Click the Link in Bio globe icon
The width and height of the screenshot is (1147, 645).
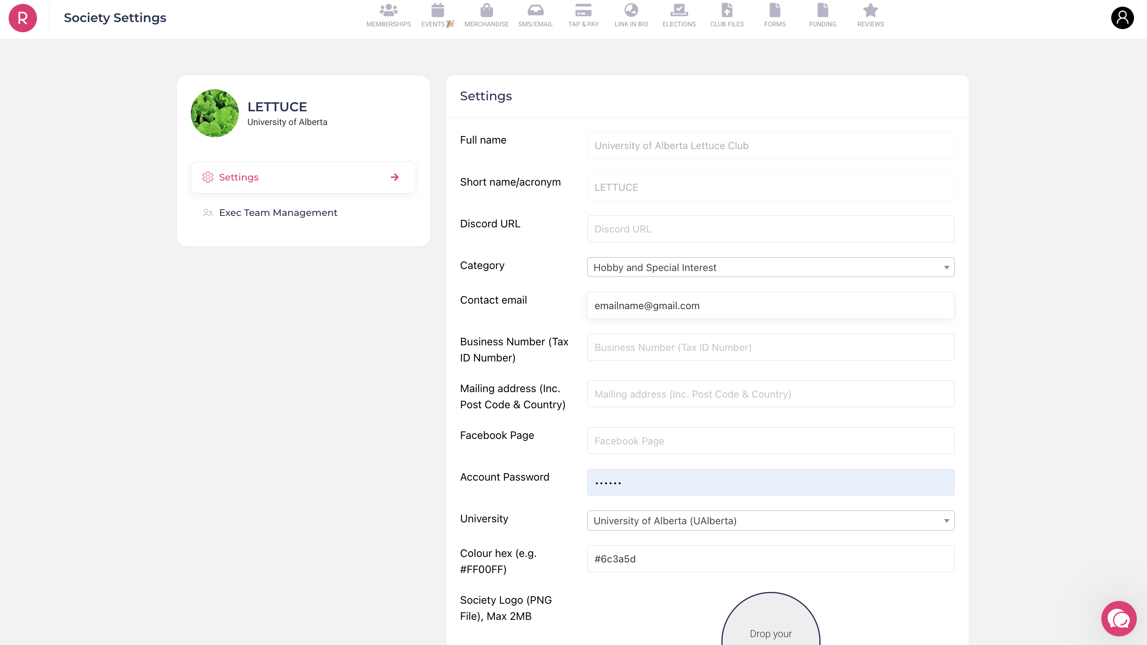coord(631,11)
